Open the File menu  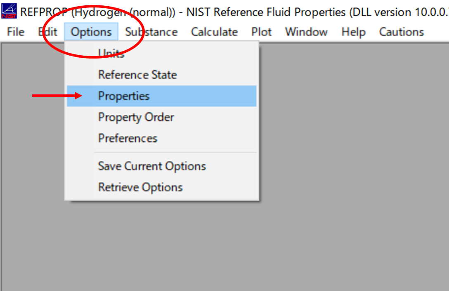[x=16, y=32]
